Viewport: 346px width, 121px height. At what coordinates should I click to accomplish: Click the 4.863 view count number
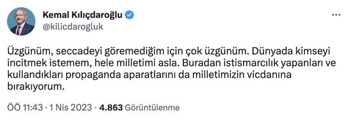[x=111, y=108]
